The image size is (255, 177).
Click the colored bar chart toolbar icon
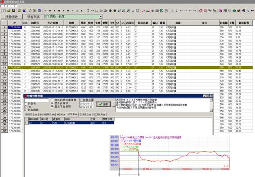point(148,11)
